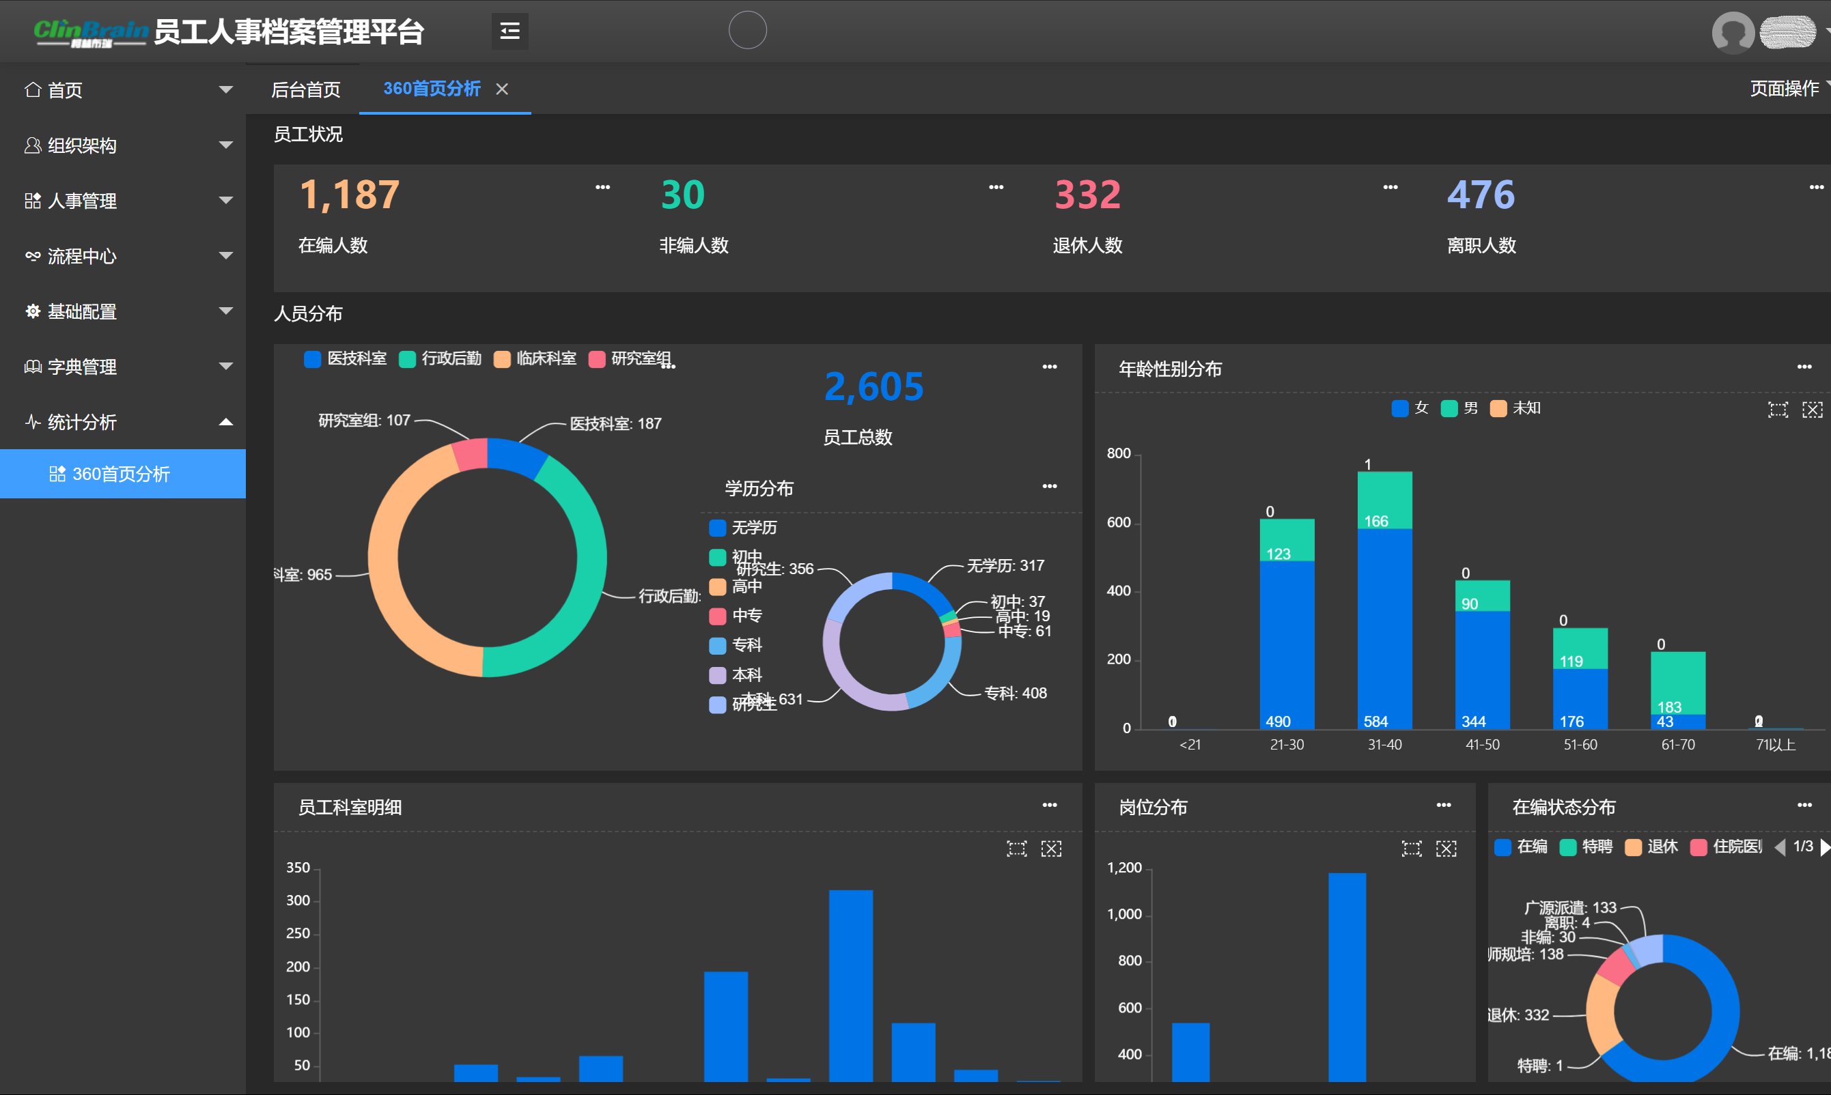The width and height of the screenshot is (1831, 1095).
Task: Go to next legend page in 在编状态分布
Action: [1824, 847]
